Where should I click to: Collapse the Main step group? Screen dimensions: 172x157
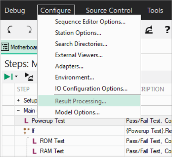[18, 110]
